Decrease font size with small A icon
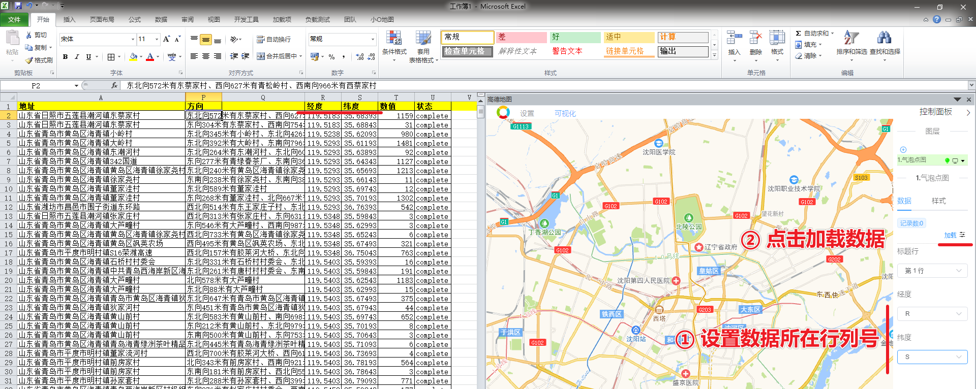The height and width of the screenshot is (389, 976). tap(177, 39)
